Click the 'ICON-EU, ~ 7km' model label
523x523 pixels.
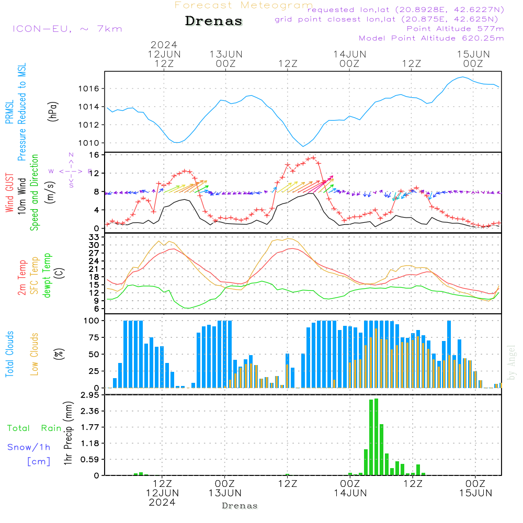[67, 29]
